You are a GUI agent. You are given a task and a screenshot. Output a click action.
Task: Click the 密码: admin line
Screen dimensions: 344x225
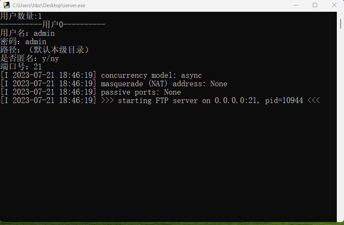23,42
